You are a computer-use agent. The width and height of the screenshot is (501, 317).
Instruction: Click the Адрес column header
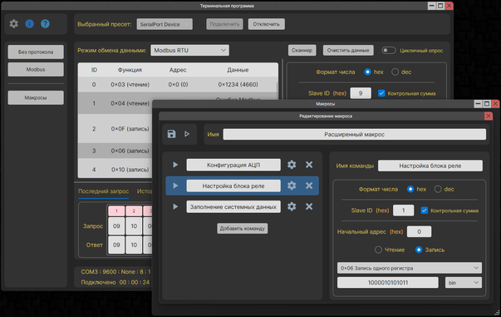point(178,70)
